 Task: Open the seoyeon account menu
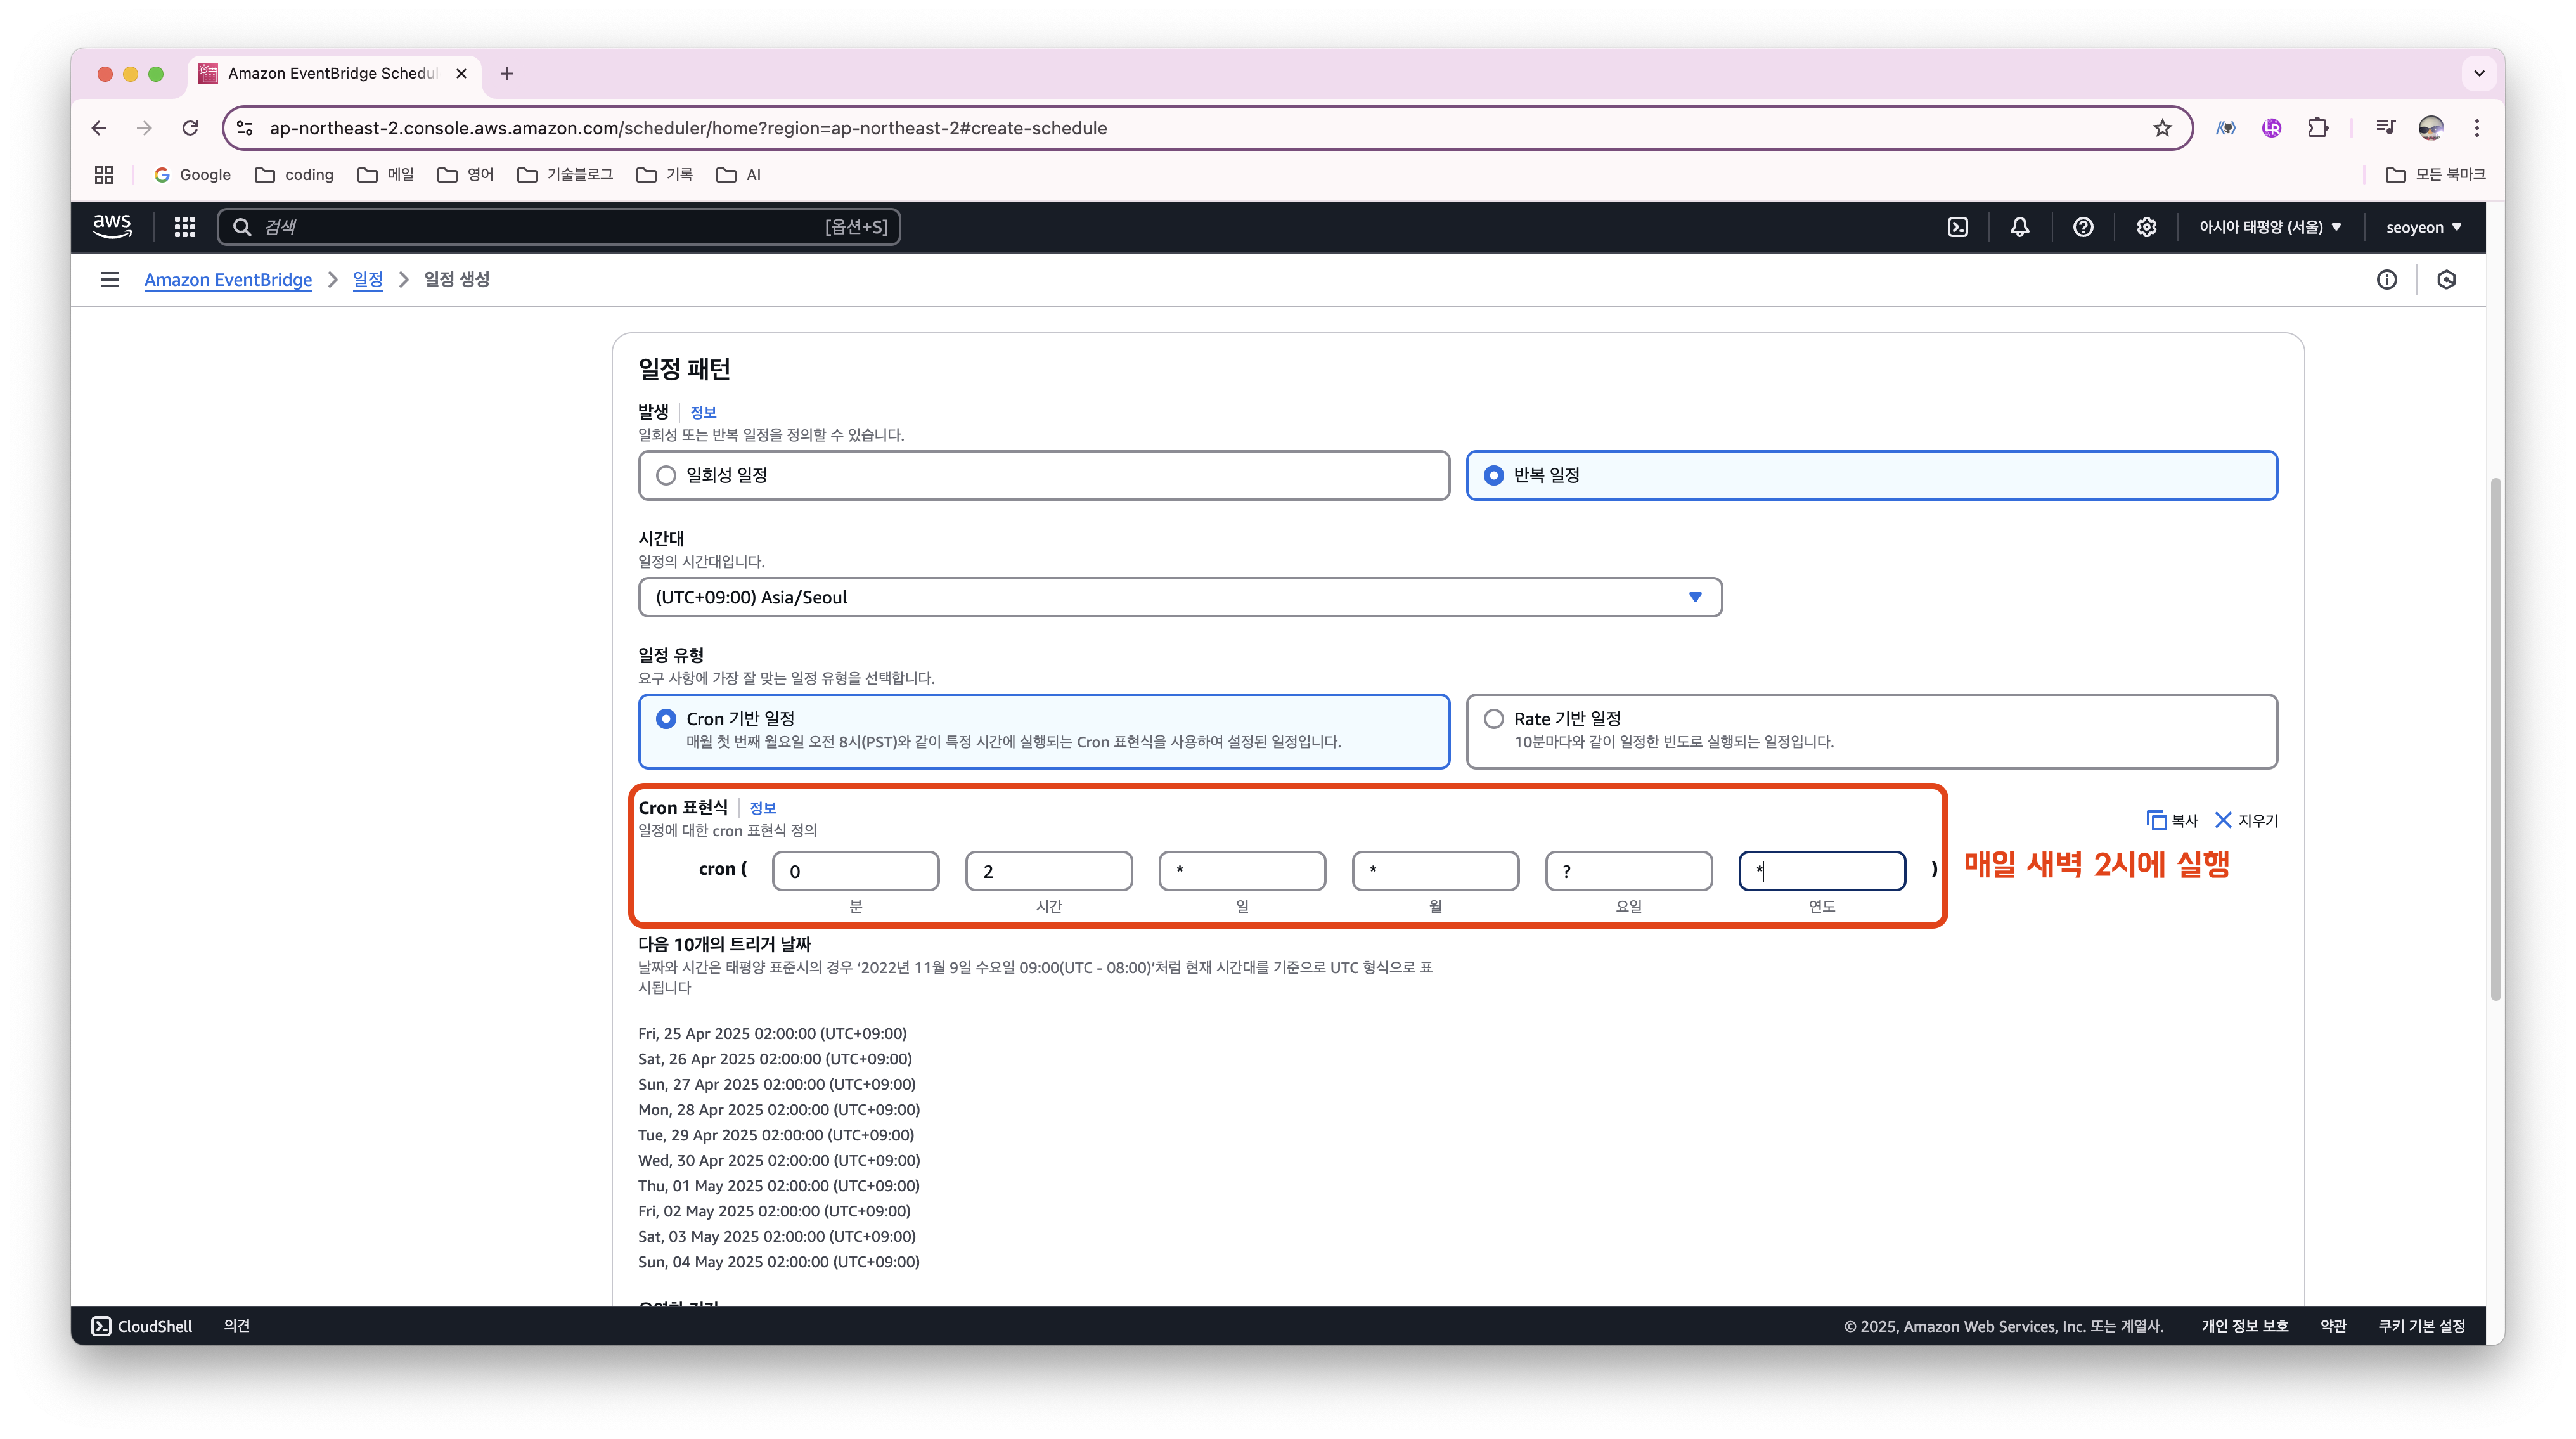tap(2423, 227)
